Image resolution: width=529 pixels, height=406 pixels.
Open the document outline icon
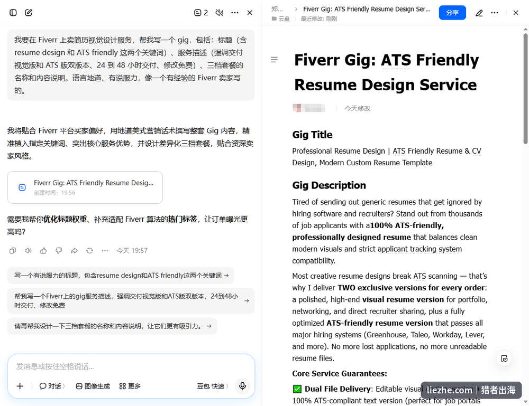(274, 60)
